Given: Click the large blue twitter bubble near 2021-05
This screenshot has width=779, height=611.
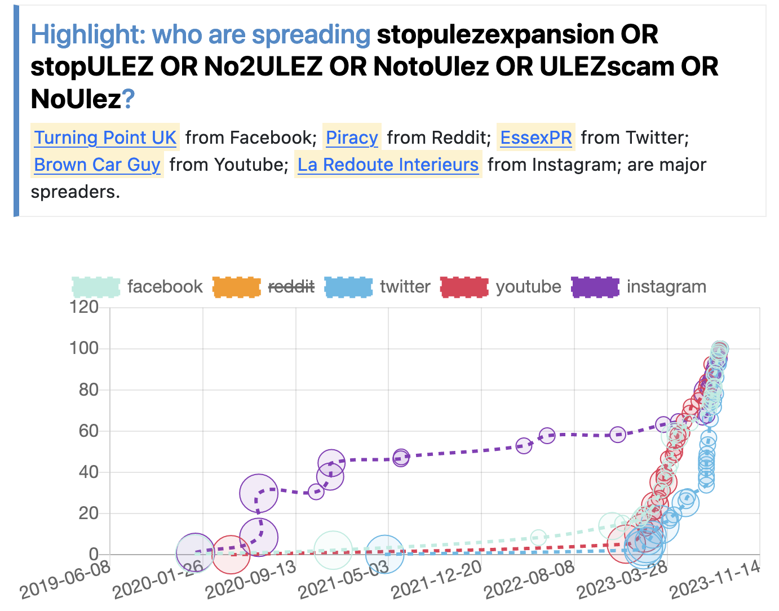Looking at the screenshot, I should pos(384,554).
